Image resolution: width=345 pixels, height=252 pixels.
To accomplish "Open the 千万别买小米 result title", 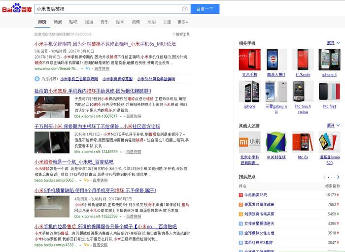I will (x=97, y=126).
